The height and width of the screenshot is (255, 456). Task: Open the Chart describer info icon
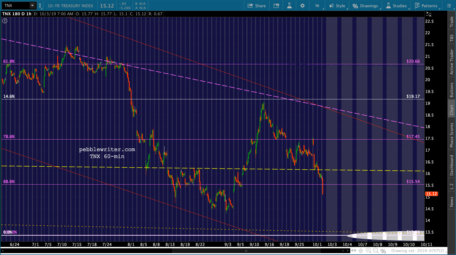(x=276, y=6)
